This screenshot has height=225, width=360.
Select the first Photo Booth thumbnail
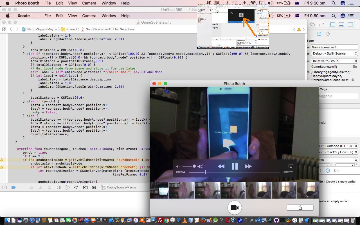[159, 190]
